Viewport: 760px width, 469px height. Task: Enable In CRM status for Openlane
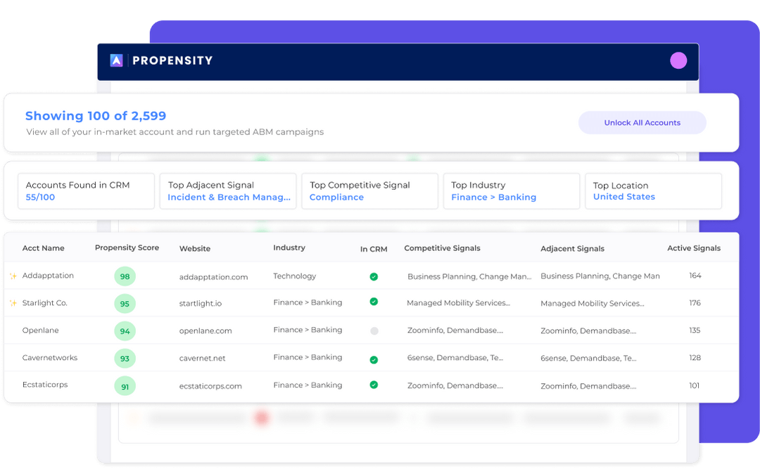(x=374, y=330)
